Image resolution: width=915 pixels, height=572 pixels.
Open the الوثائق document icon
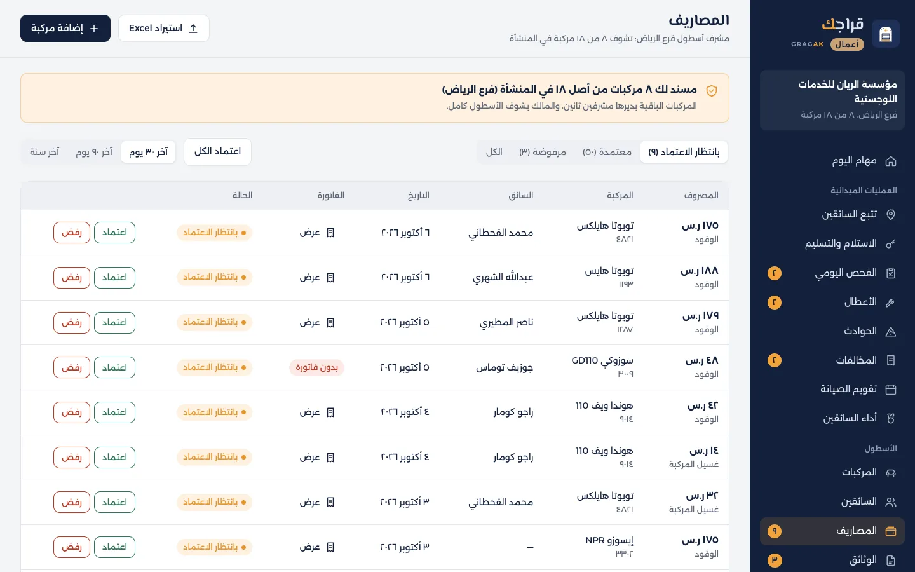[891, 561]
